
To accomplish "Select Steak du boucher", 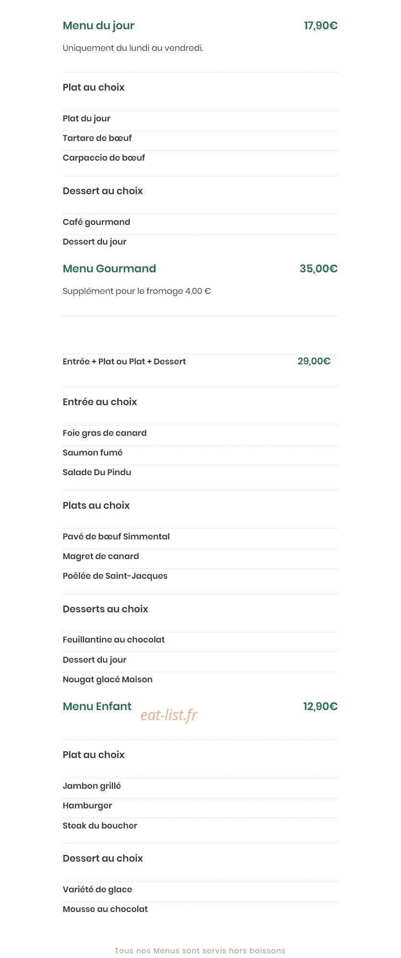I will (100, 826).
